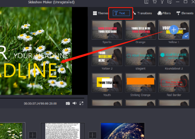Choose the Orange text style thumbnail
The image size is (195, 139).
click(140, 30)
